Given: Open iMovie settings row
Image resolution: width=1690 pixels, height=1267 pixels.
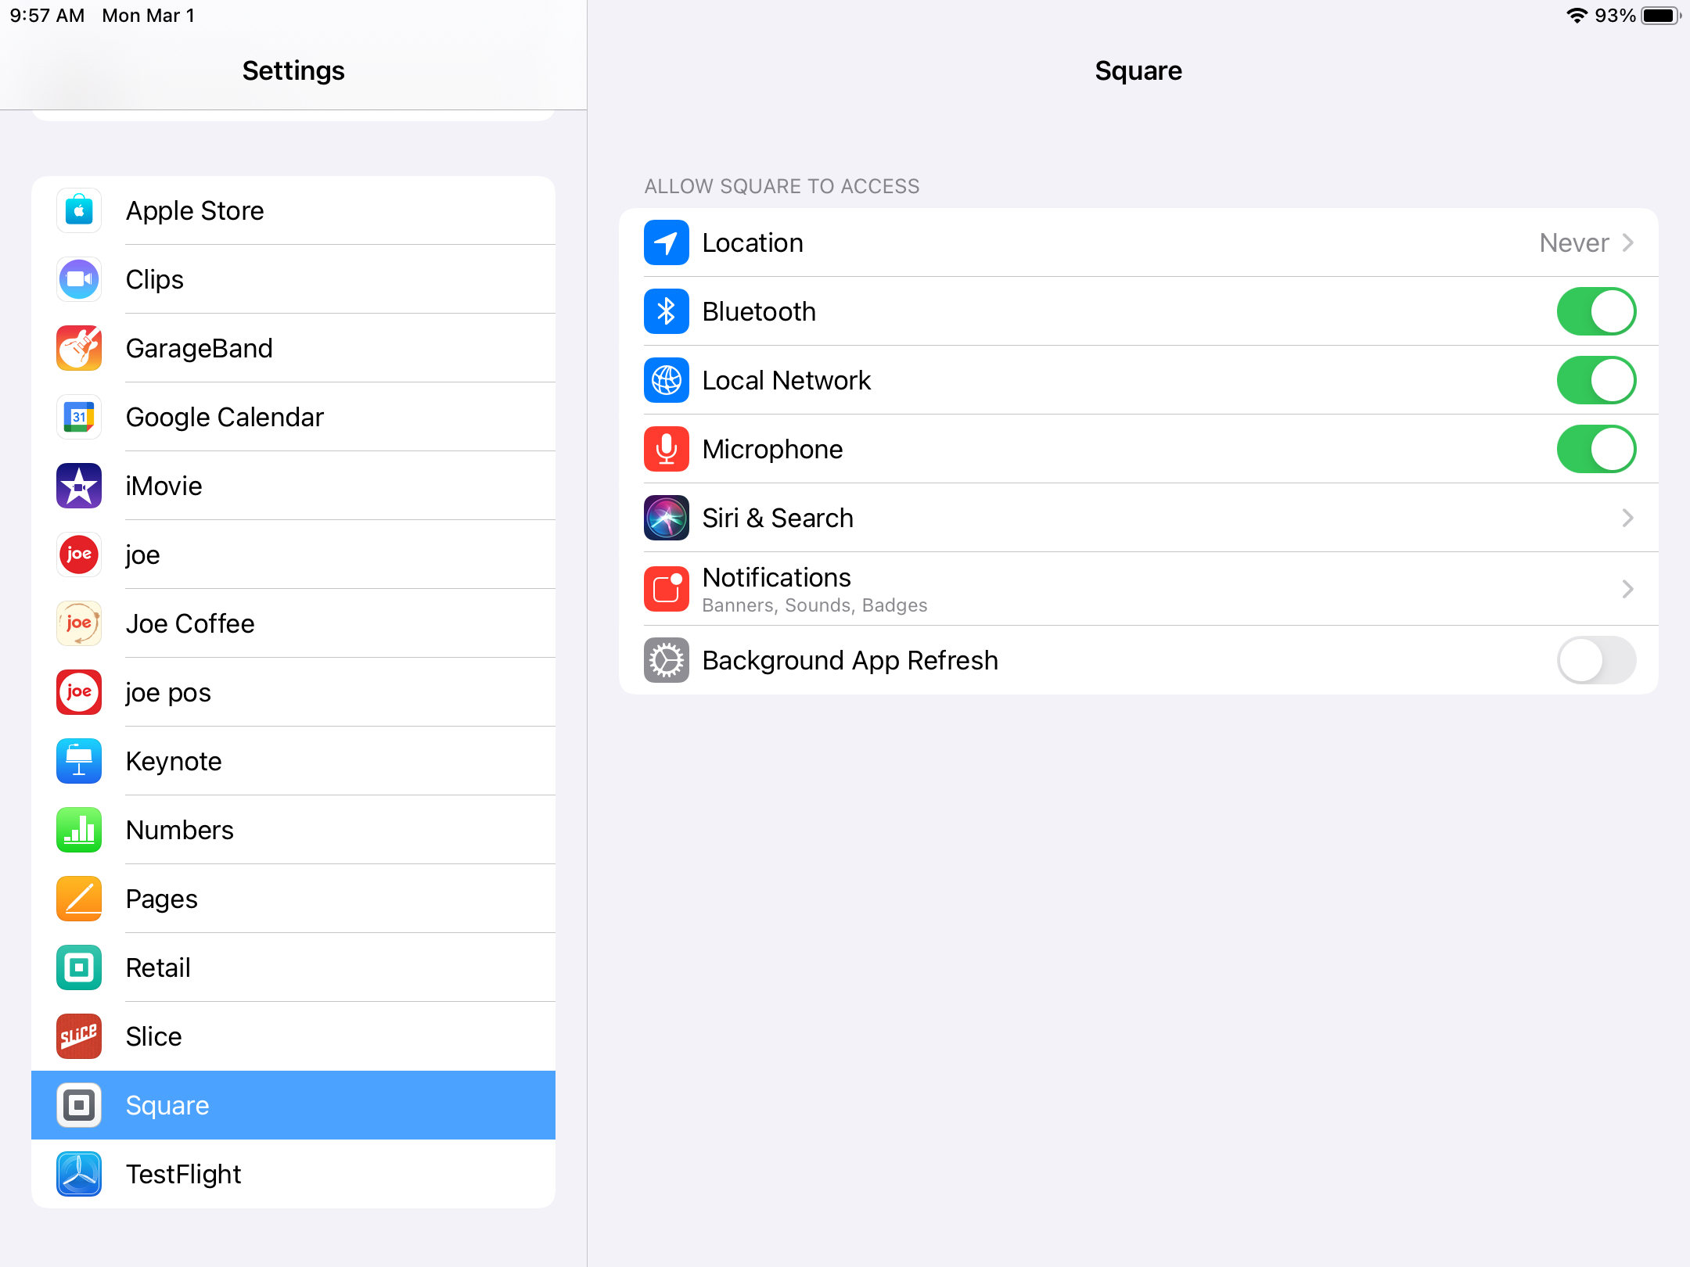Looking at the screenshot, I should point(293,486).
